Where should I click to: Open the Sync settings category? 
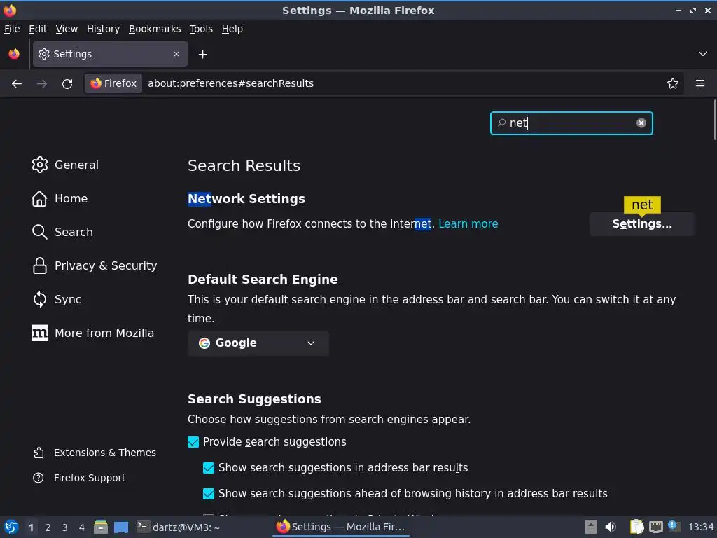click(57, 299)
